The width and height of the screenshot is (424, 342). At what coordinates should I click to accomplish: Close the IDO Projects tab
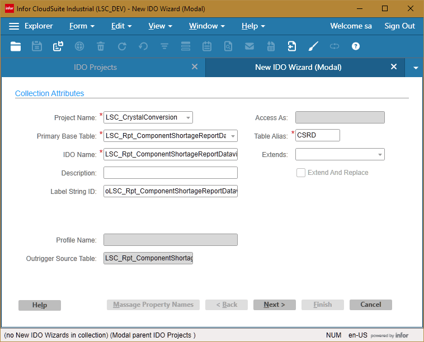(195, 66)
